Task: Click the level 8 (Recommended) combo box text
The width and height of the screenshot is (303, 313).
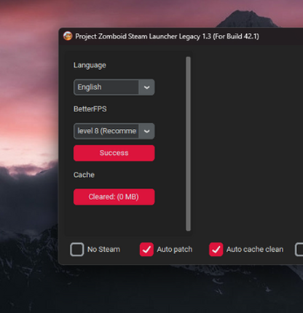Action: (x=106, y=131)
